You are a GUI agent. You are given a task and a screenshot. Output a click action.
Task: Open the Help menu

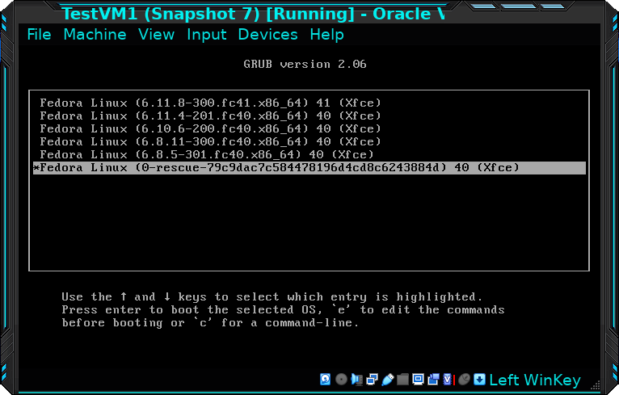pos(326,35)
